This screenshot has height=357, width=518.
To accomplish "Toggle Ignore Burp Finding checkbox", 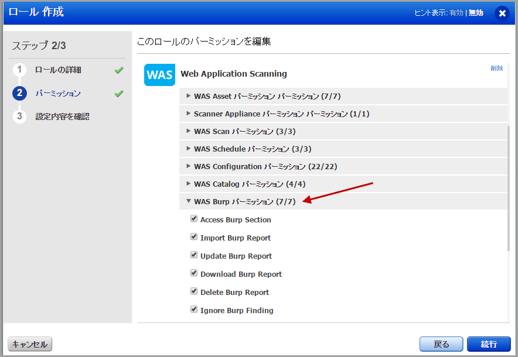I will click(194, 310).
